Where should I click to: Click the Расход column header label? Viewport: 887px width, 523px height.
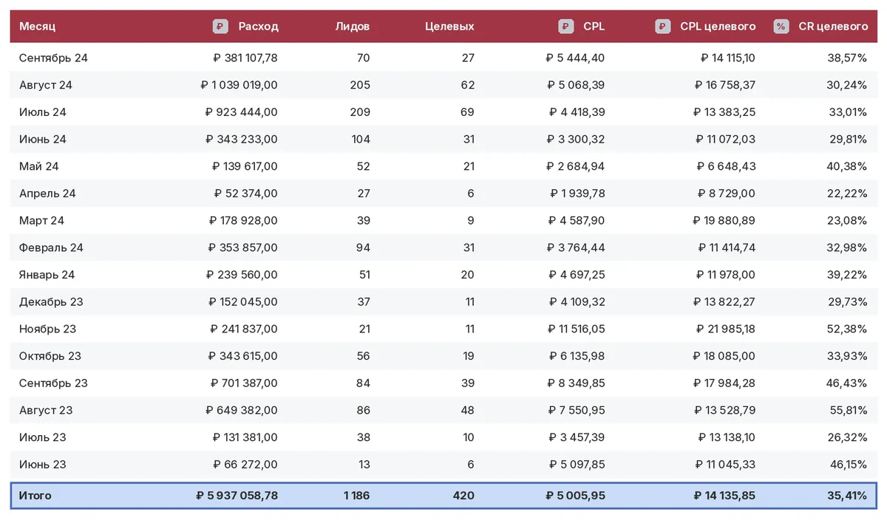259,27
